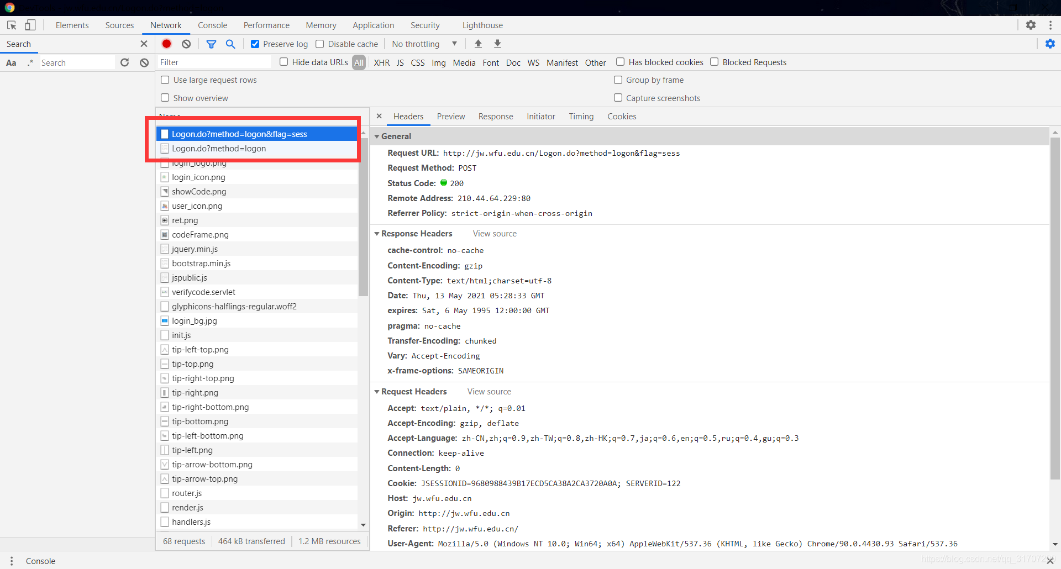1061x569 pixels.
Task: Switch to the Elements panel
Action: [72, 25]
